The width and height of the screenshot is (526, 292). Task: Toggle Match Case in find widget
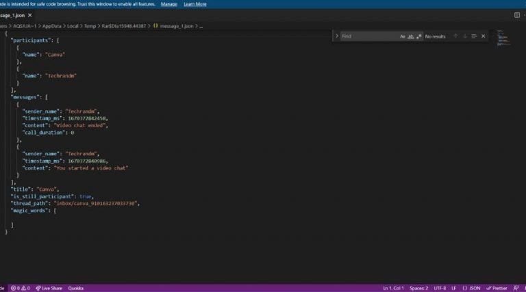tap(403, 36)
